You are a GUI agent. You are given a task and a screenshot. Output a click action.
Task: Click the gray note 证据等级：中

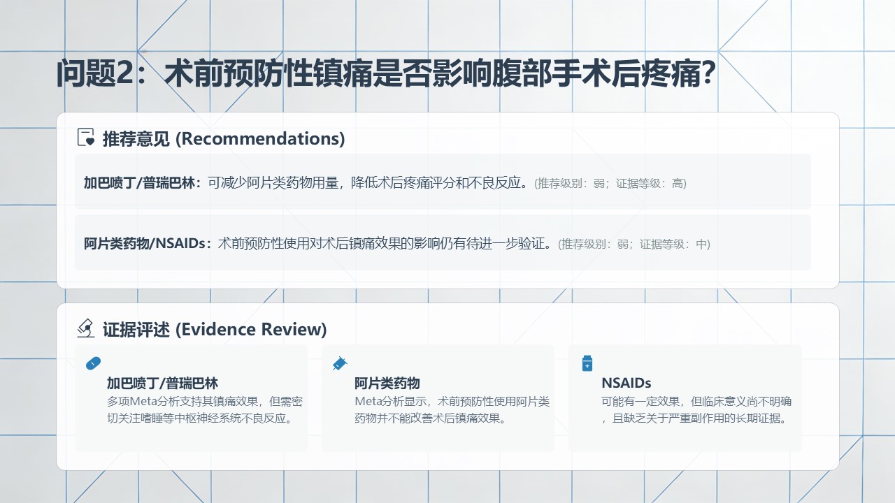click(675, 245)
